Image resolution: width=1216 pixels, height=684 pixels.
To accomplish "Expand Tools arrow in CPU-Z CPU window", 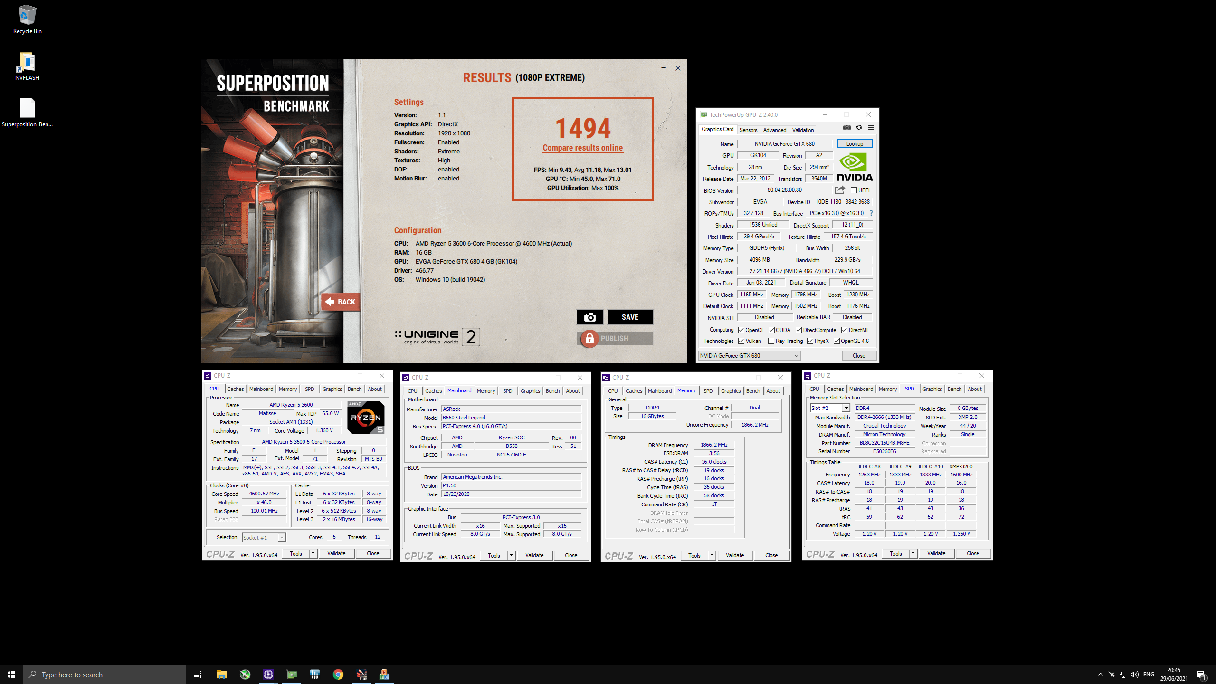I will 313,553.
